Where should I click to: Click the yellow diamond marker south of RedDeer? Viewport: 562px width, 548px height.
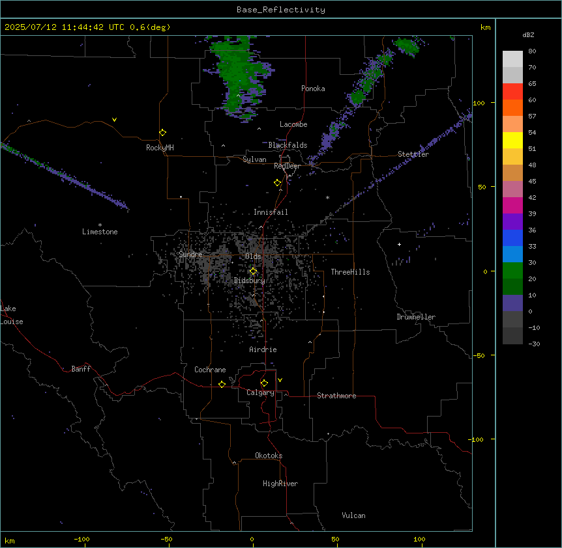[x=277, y=183]
